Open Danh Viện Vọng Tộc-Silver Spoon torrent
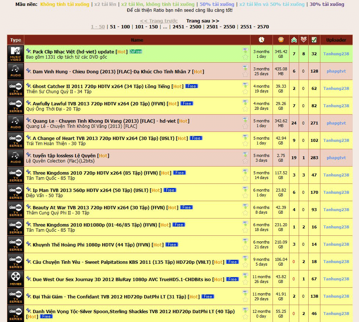Viewport: 359px width, 322px height. [134, 311]
